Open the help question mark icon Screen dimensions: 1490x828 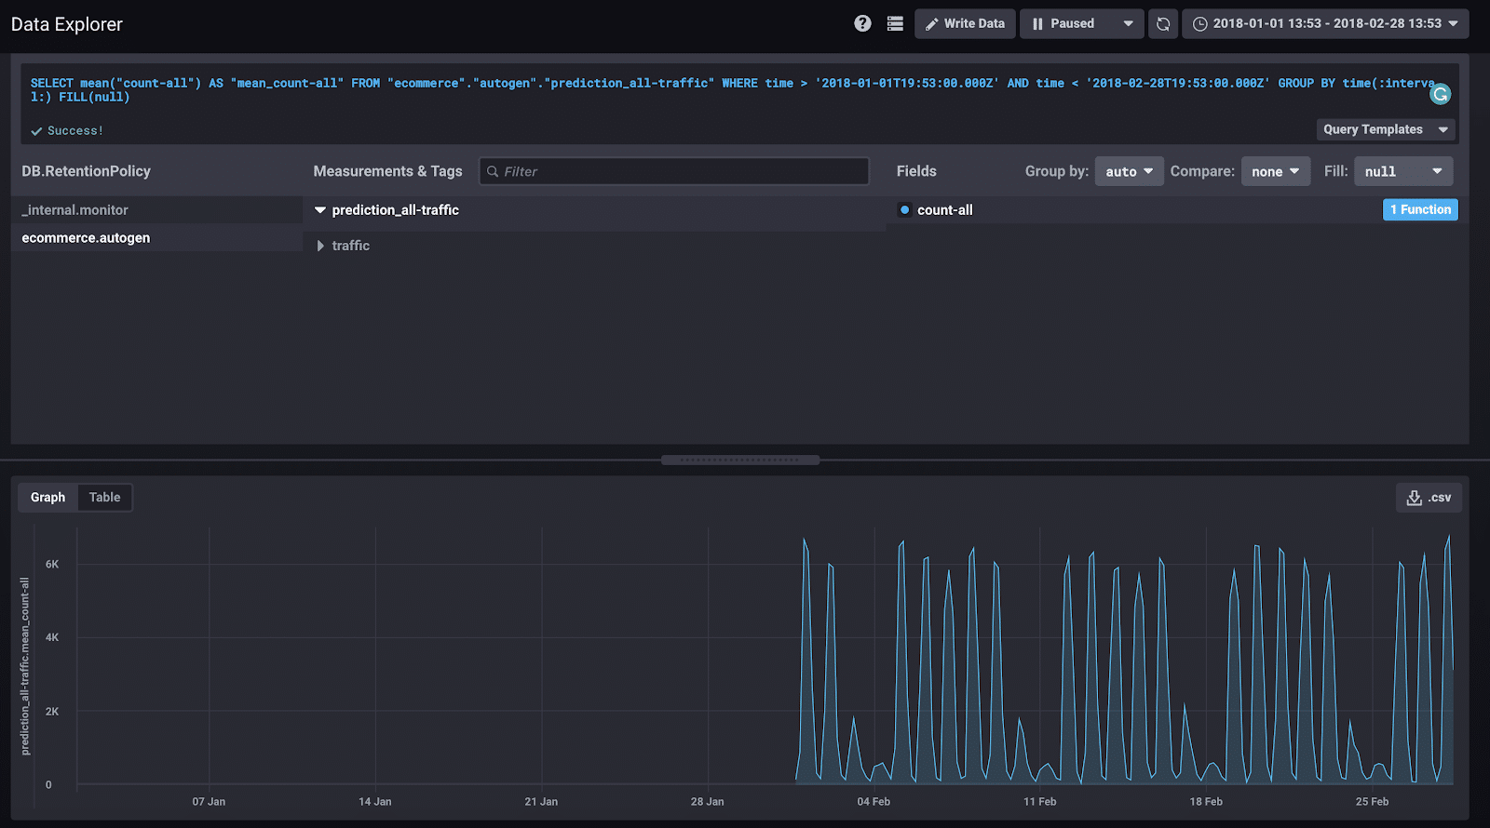(x=862, y=23)
